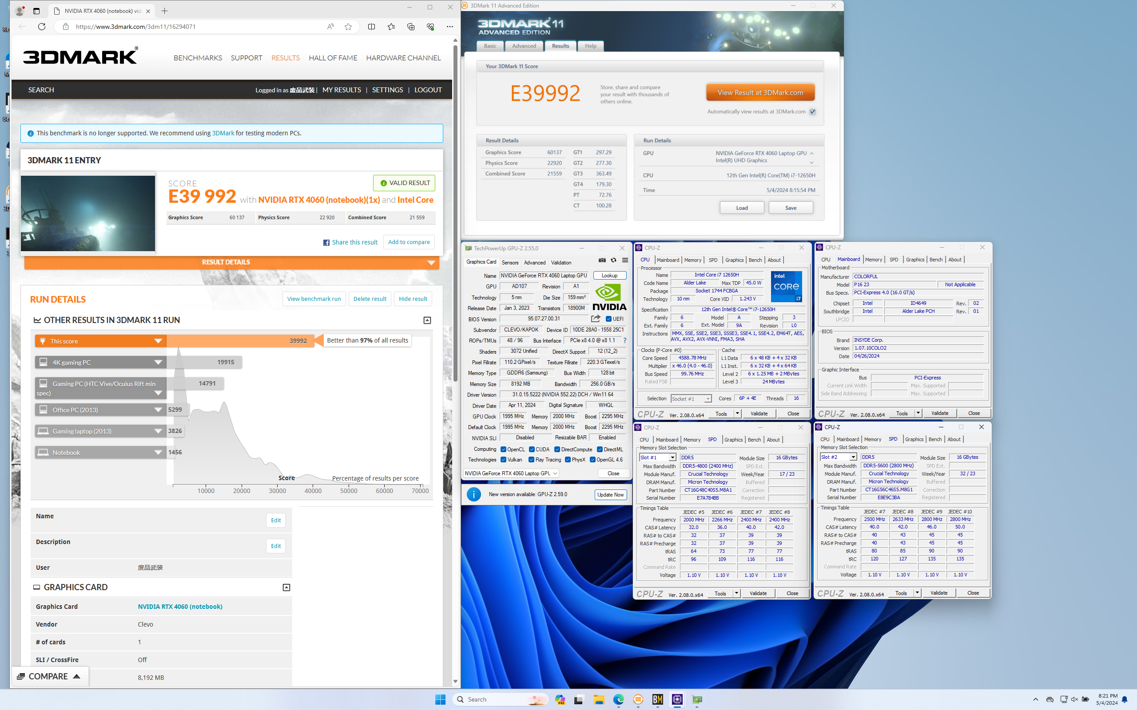
Task: Open the Slot #1 memory slot dropdown
Action: (x=657, y=458)
